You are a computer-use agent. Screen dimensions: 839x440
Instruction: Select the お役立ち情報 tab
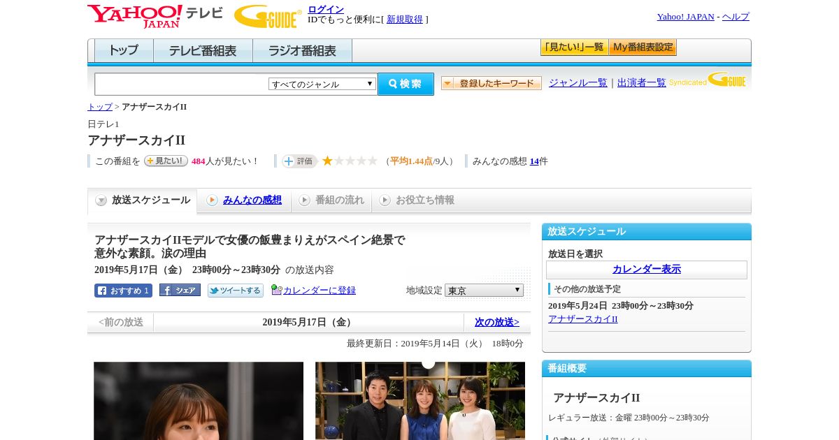(x=417, y=200)
